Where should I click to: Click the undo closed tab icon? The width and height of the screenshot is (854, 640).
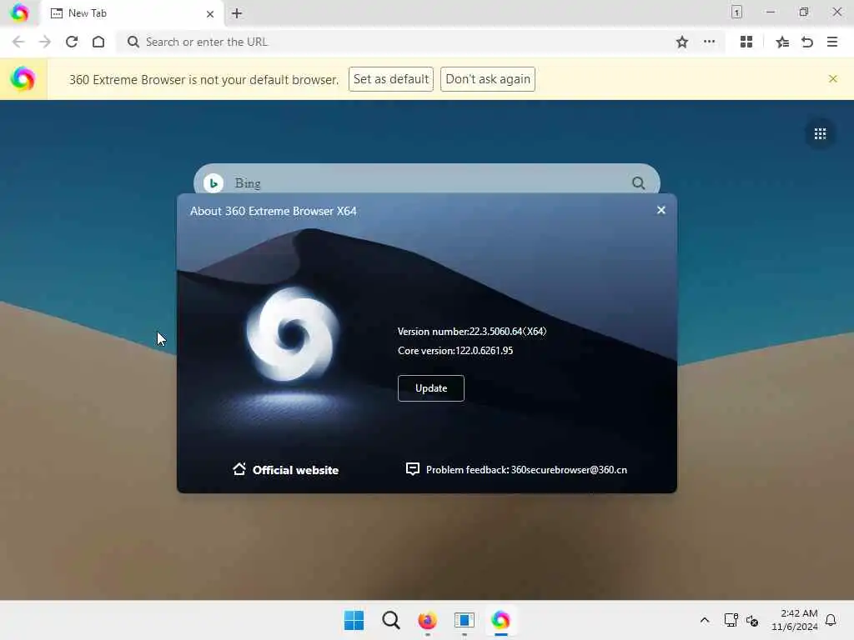807,42
